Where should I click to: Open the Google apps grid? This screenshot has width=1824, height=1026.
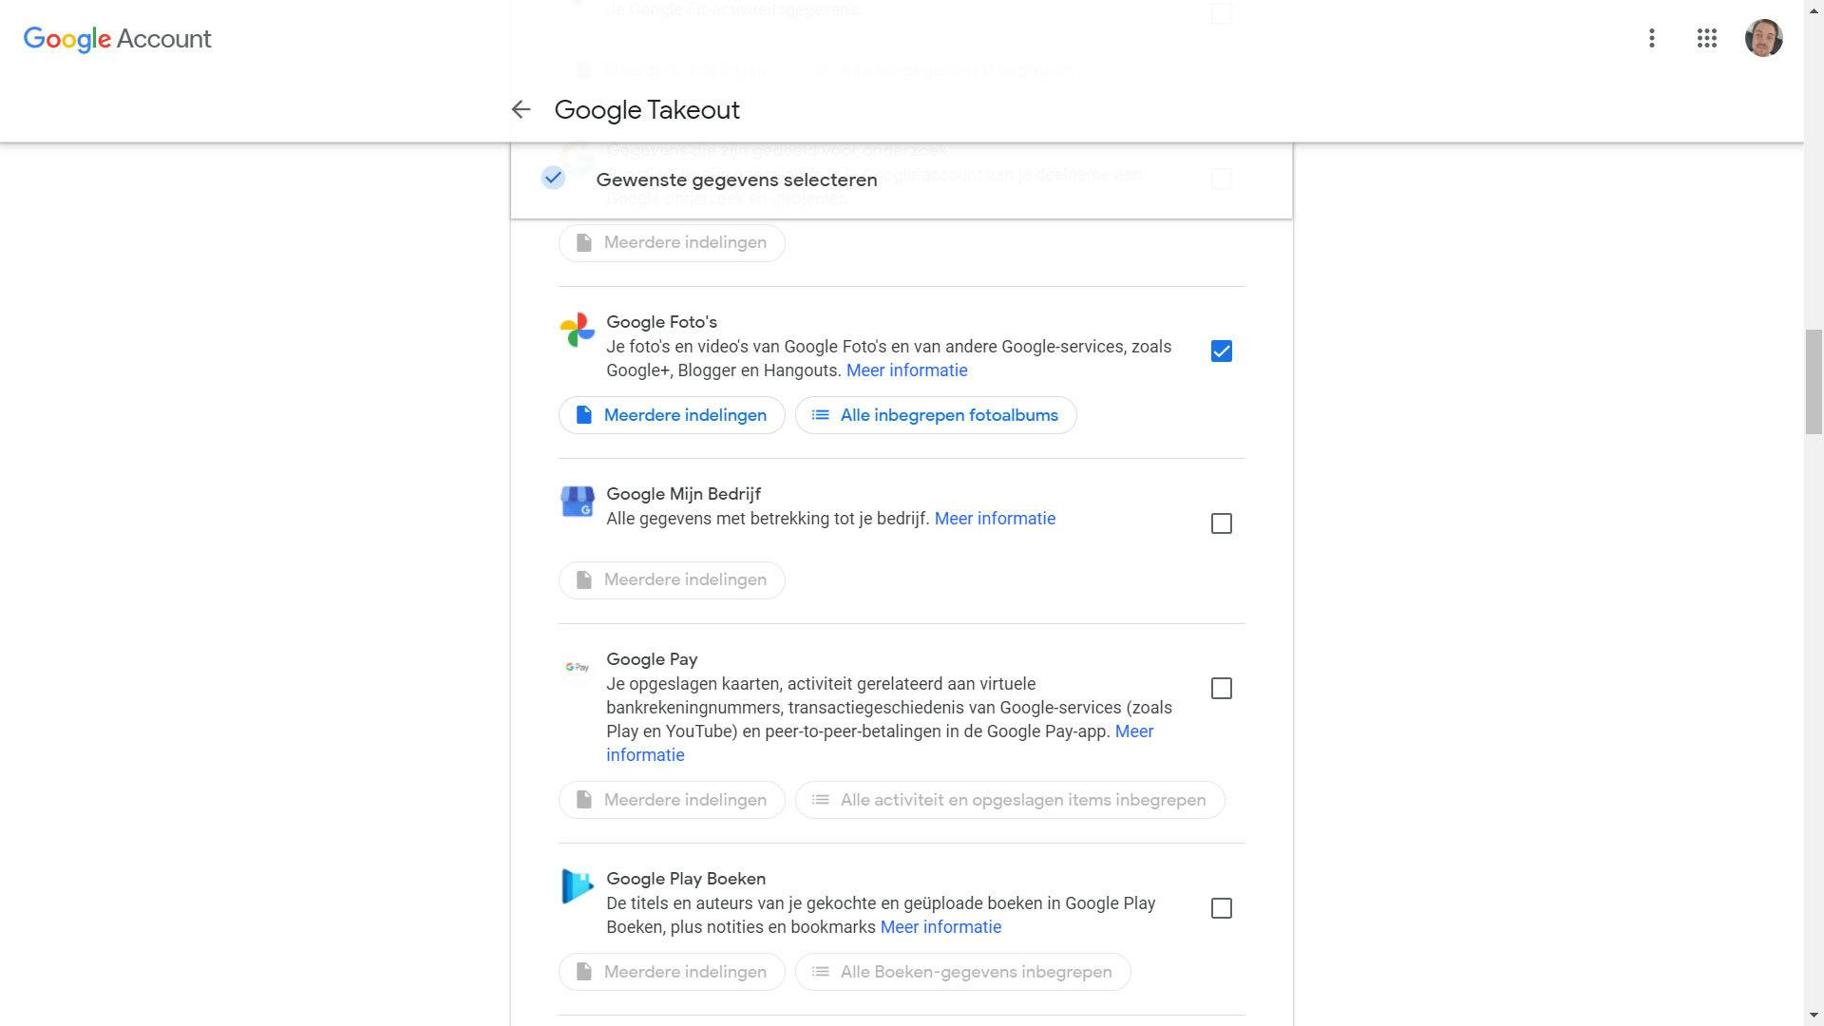pos(1706,38)
